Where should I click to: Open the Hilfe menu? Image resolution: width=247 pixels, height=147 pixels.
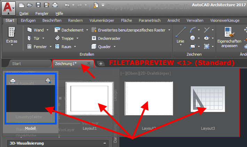tap(59, 13)
